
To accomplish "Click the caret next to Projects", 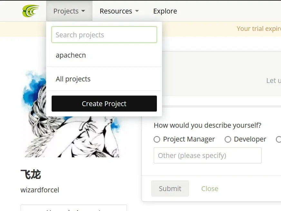I will [x=83, y=11].
